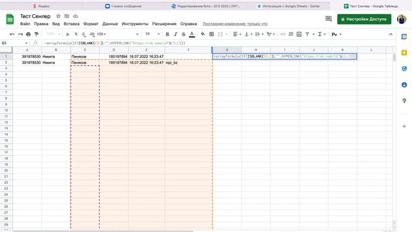This screenshot has height=232, width=412.
Task: Open Keep in the side panel
Action: (404, 53)
